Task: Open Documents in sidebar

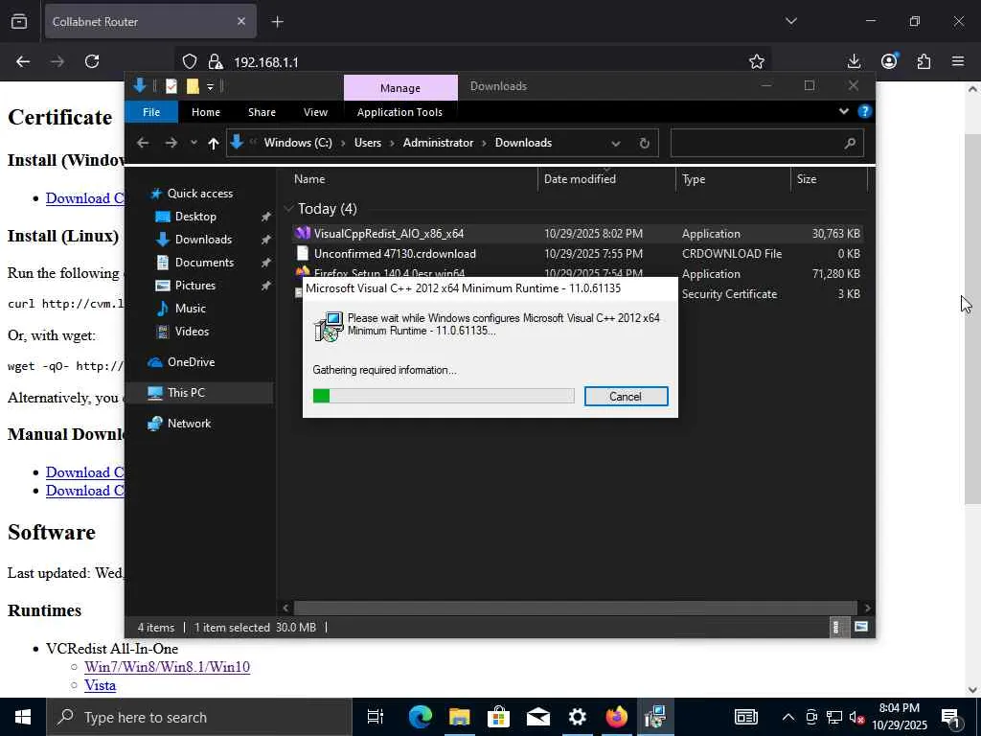Action: tap(204, 263)
